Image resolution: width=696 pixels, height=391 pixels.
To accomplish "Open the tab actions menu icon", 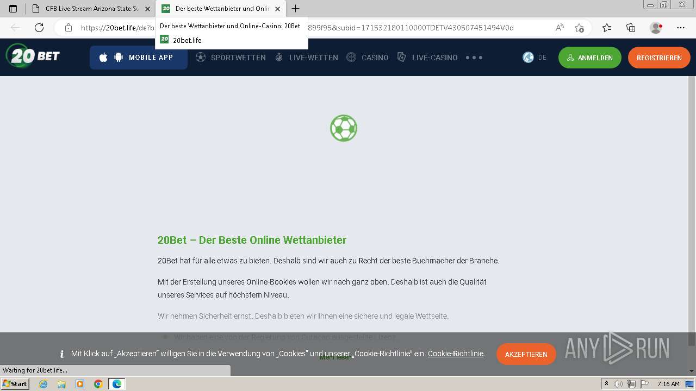I will click(x=13, y=9).
